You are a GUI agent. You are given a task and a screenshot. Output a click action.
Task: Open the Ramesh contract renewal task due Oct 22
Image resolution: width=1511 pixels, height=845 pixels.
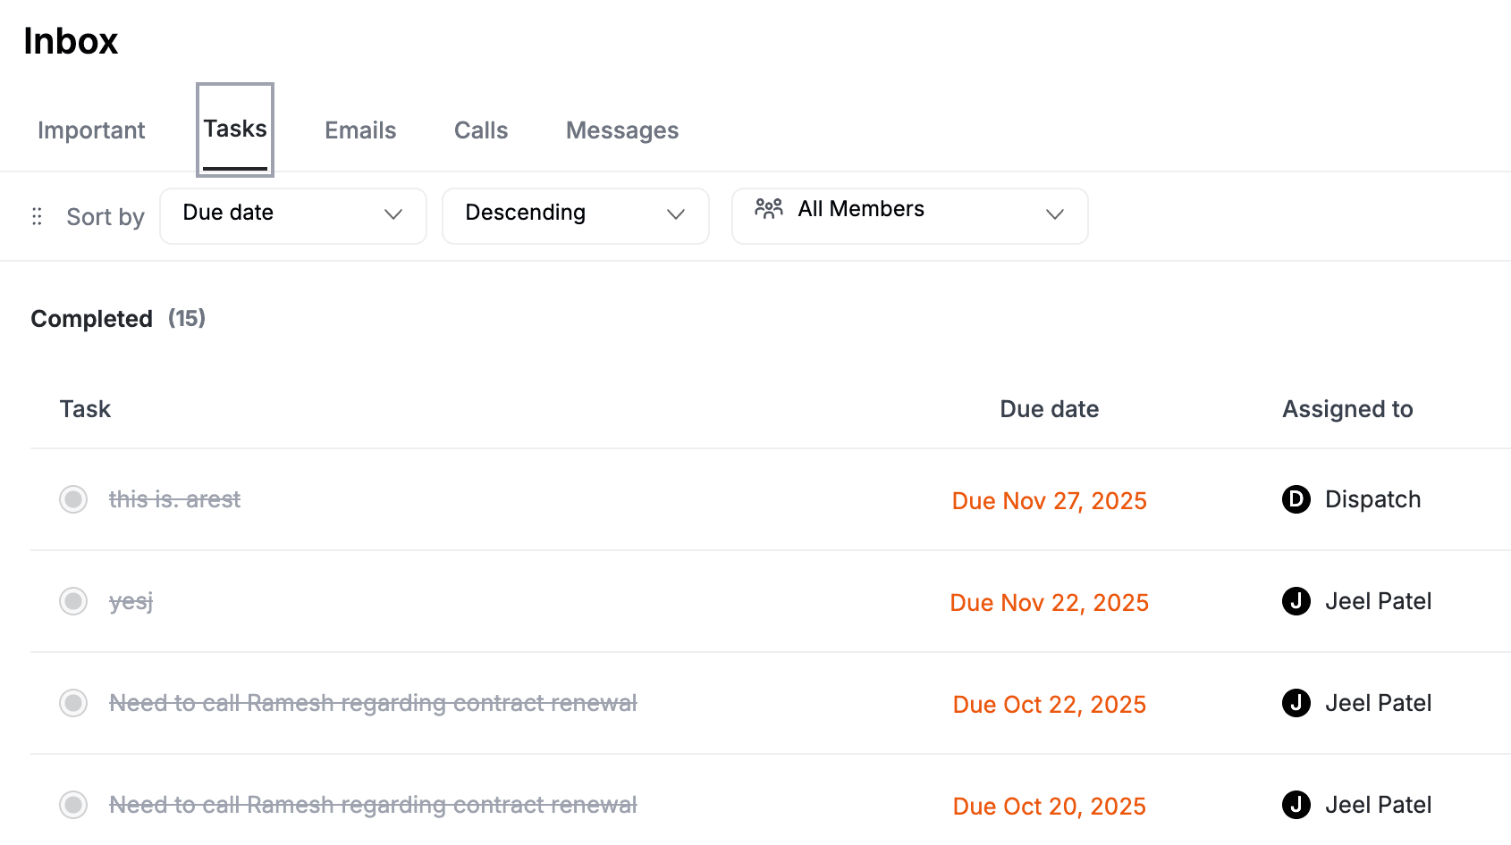point(373,703)
